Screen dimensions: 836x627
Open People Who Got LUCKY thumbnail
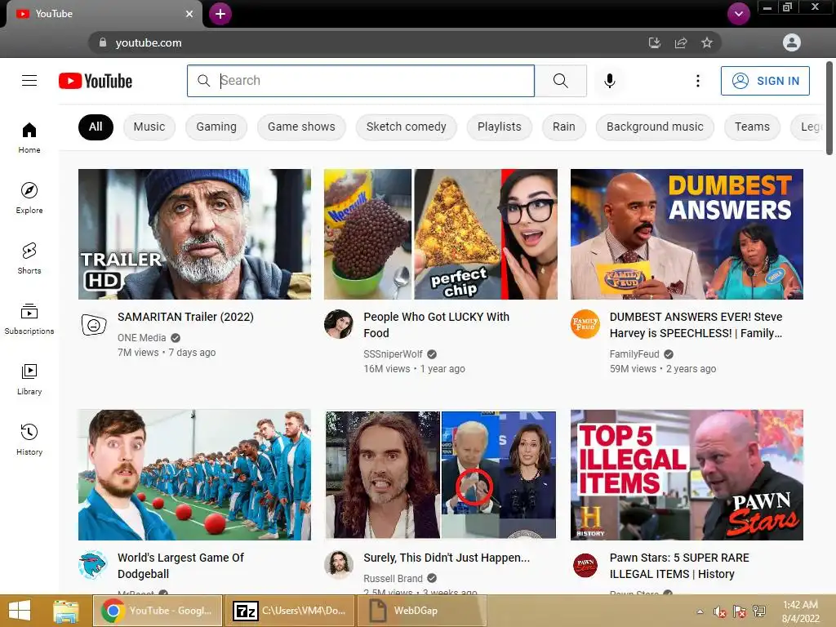point(440,234)
